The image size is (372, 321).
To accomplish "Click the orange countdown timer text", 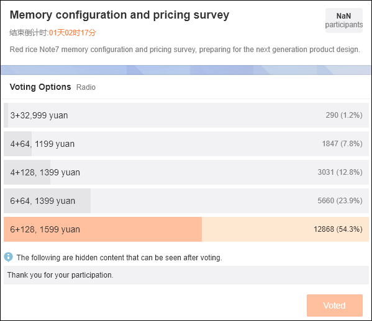I will tap(73, 33).
